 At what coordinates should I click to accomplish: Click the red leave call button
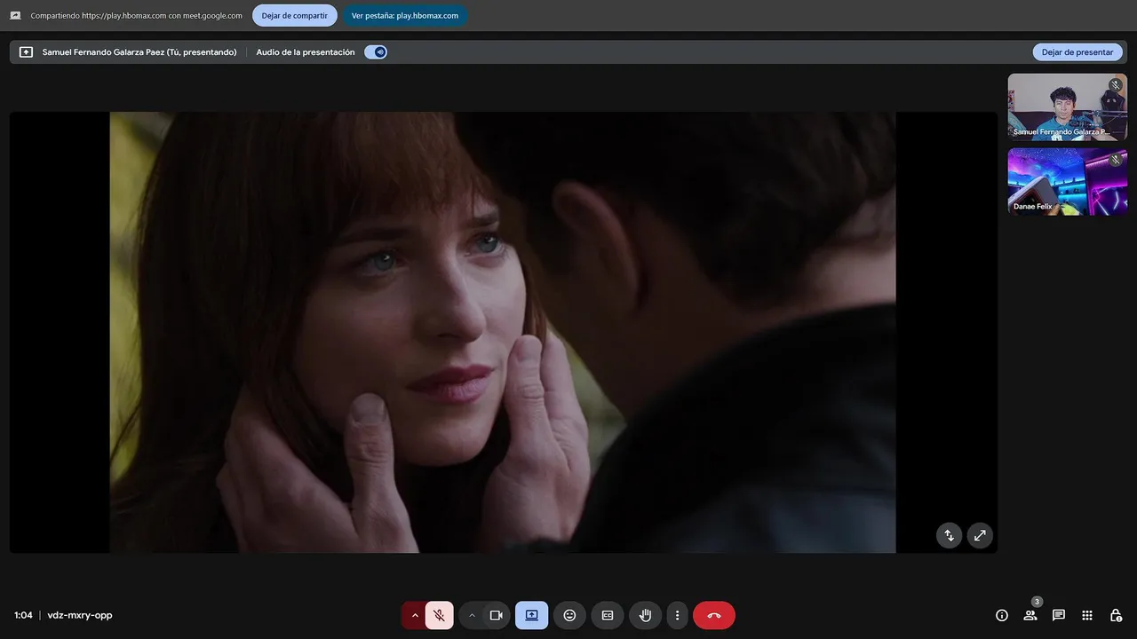pyautogui.click(x=714, y=615)
